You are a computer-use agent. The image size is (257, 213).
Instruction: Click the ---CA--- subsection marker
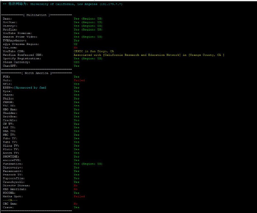[10, 200]
